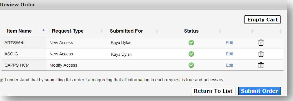
Task: Go back with Return To List
Action: coord(213,91)
